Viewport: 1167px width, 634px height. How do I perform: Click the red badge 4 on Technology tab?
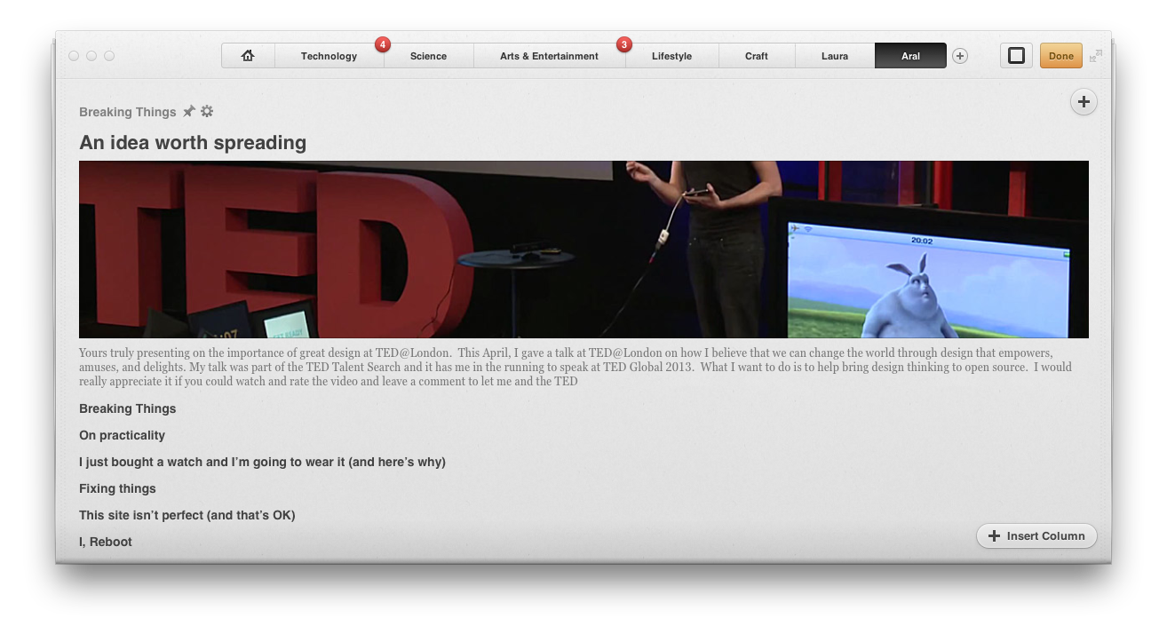(383, 44)
